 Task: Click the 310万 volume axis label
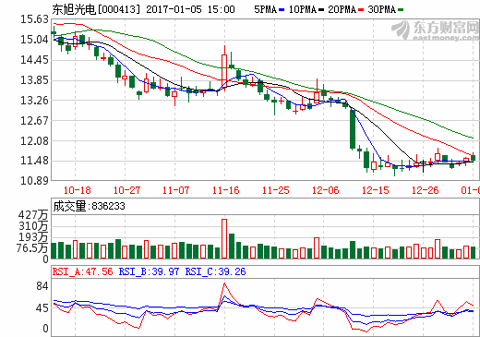33,226
